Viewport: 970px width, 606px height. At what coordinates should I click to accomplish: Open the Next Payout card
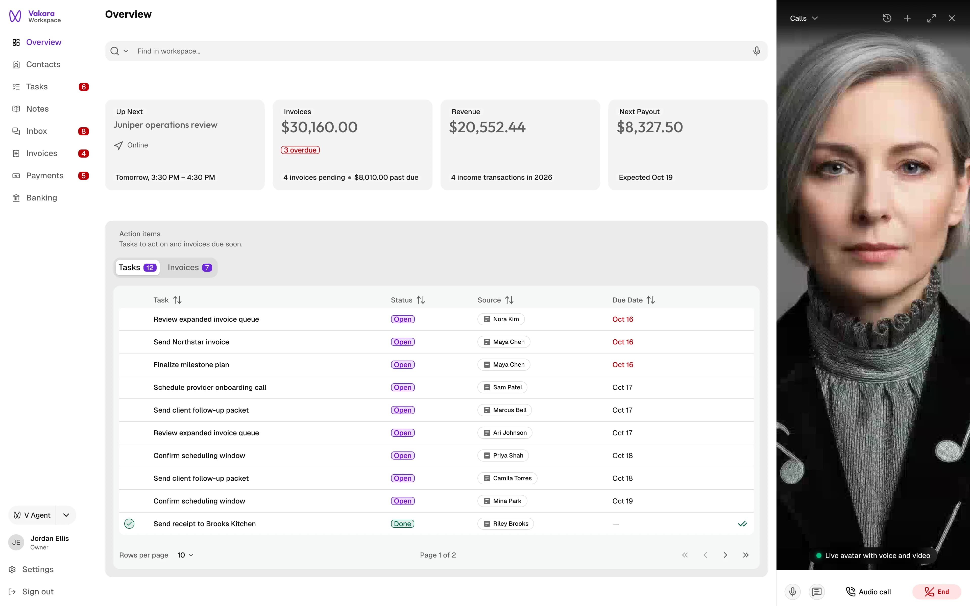[x=688, y=145]
